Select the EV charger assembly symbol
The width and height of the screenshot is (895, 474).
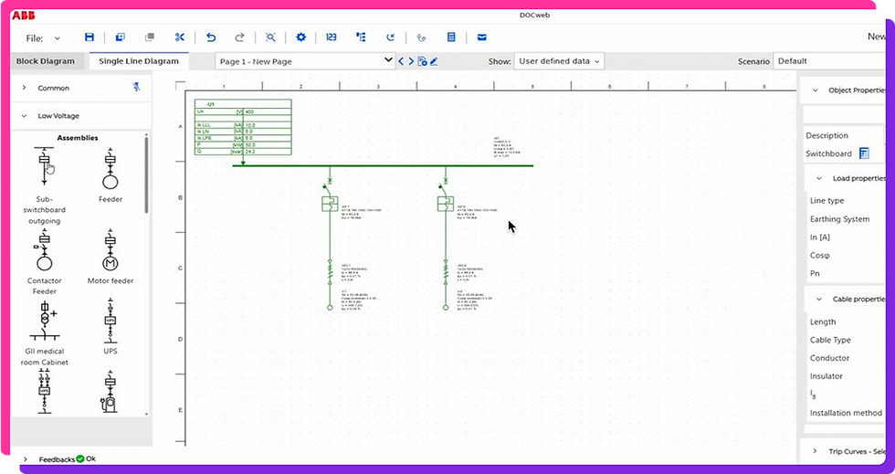(111, 393)
